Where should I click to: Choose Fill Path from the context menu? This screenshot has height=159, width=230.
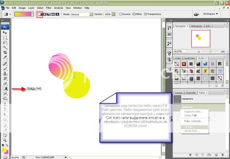[x=190, y=127]
